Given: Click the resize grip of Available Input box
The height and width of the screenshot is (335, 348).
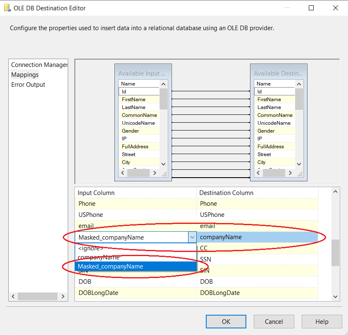Looking at the screenshot, I should 164,174.
